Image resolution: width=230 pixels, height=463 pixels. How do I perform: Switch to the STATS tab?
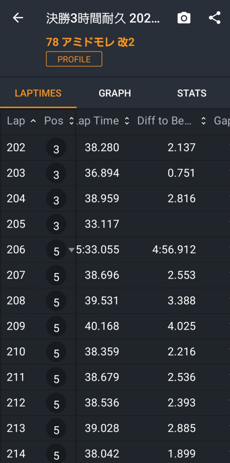pos(192,93)
